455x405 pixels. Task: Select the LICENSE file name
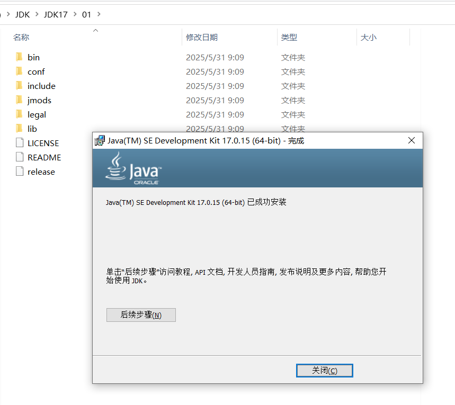coord(43,143)
